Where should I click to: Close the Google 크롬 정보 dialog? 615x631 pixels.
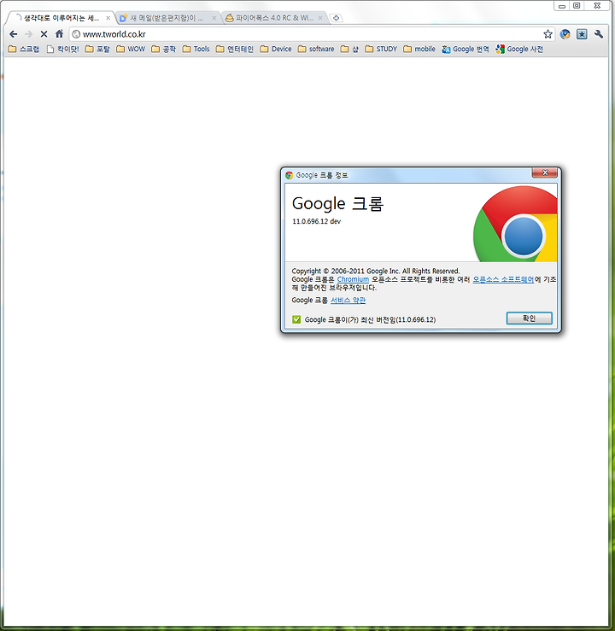(545, 172)
